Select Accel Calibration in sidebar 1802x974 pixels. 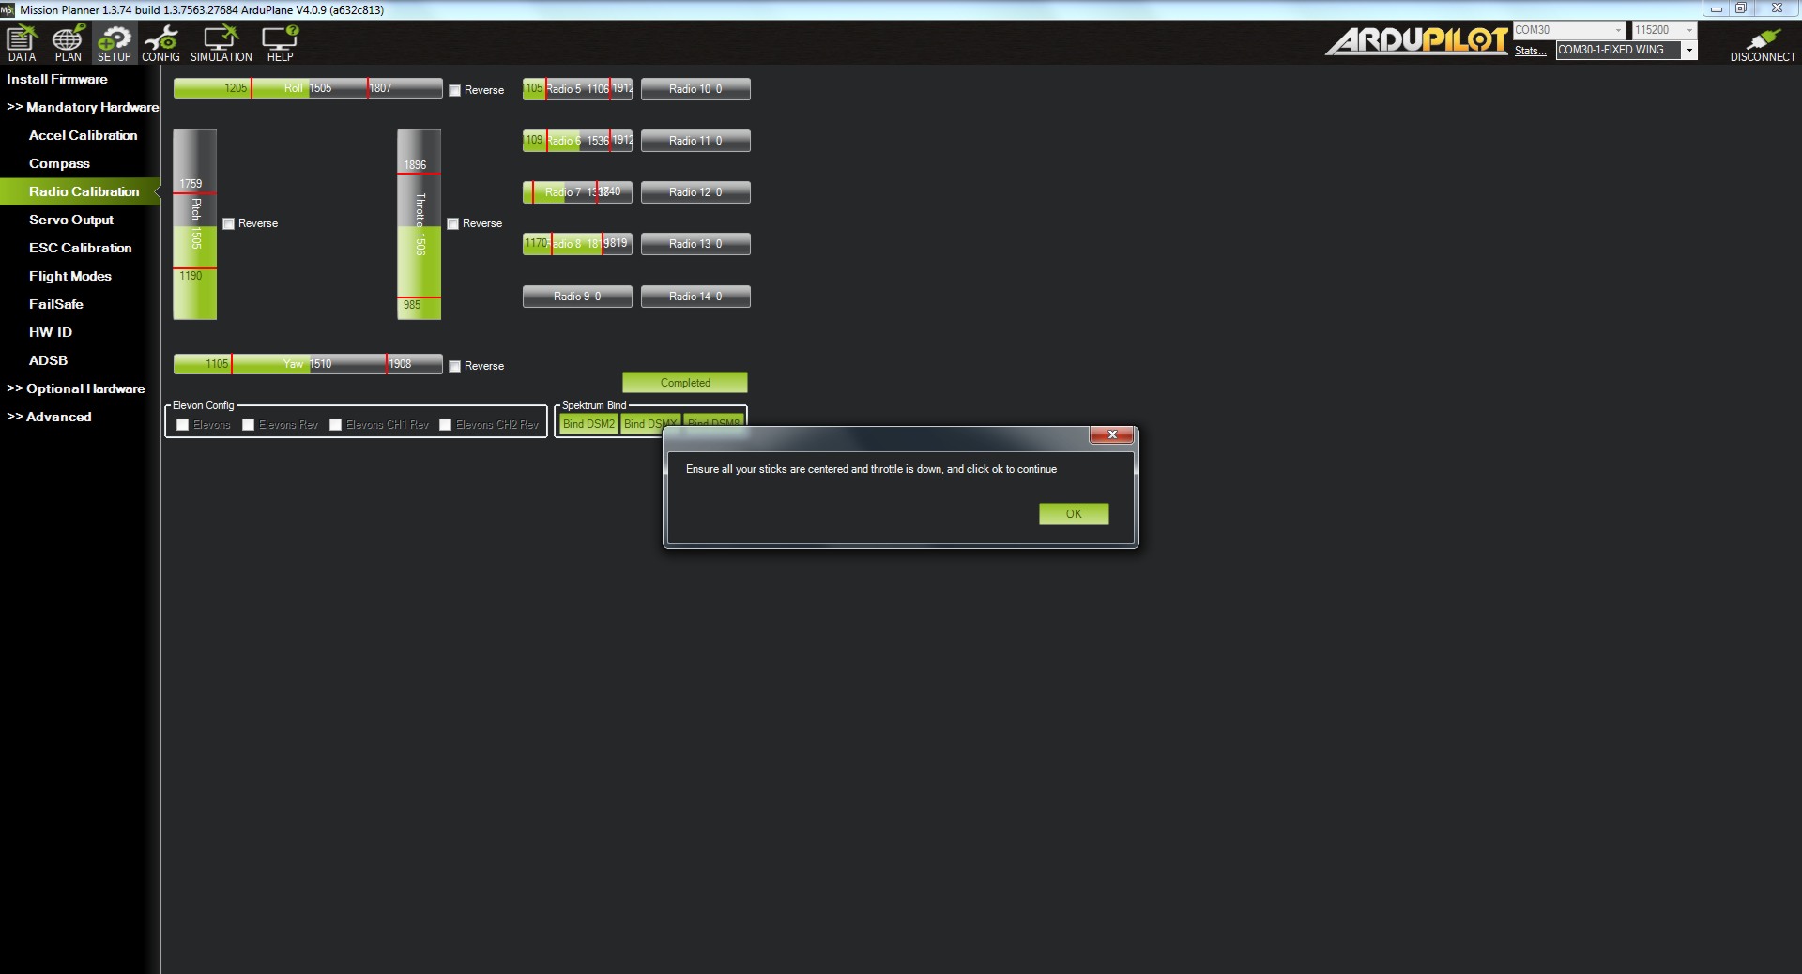coord(83,135)
